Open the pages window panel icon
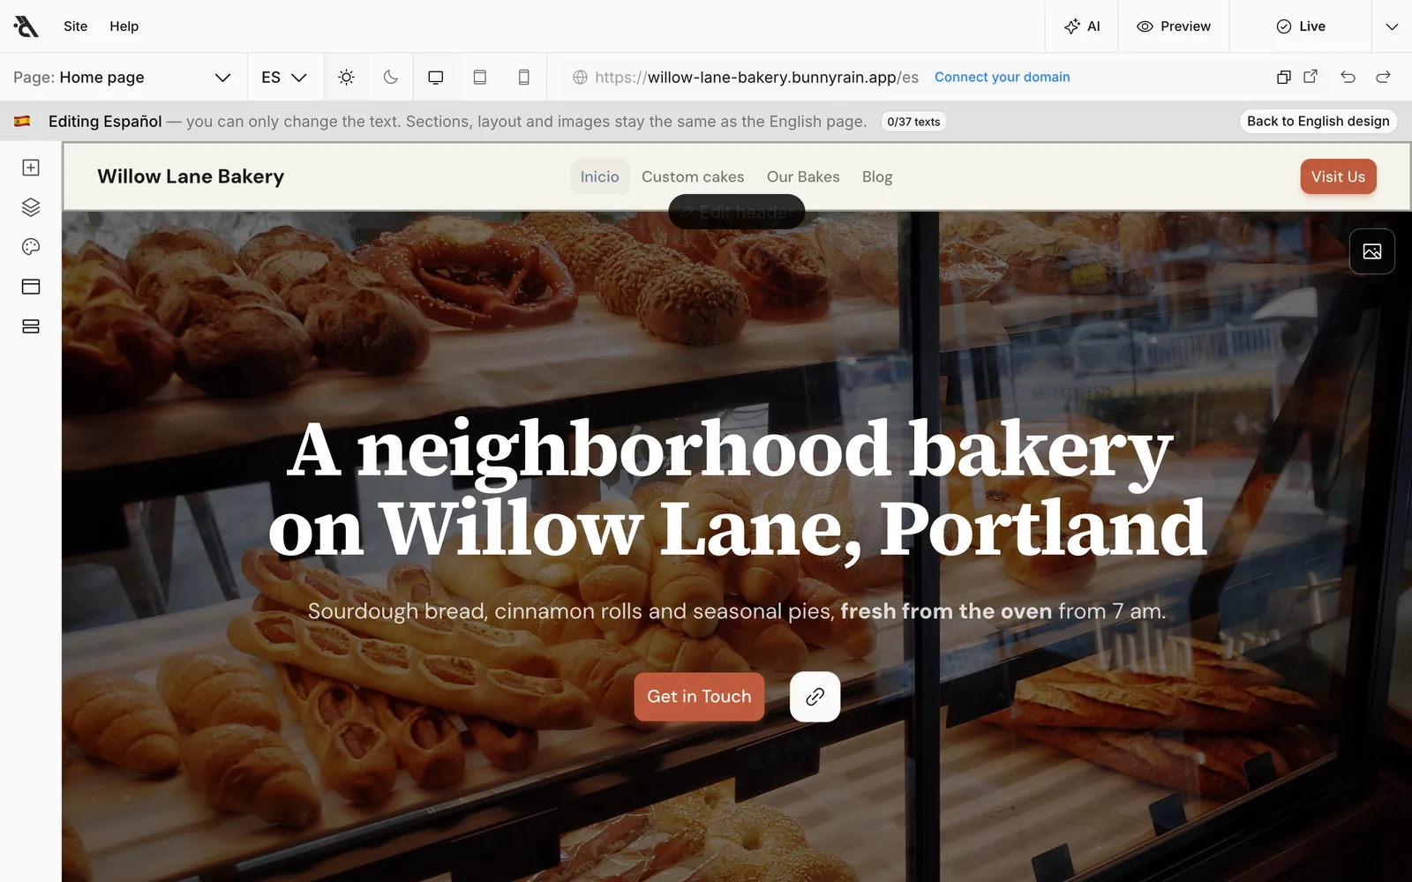The image size is (1412, 882). tap(31, 287)
